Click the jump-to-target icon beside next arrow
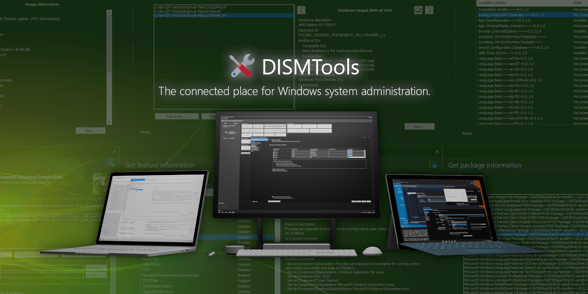This screenshot has width=588, height=294. point(418,10)
